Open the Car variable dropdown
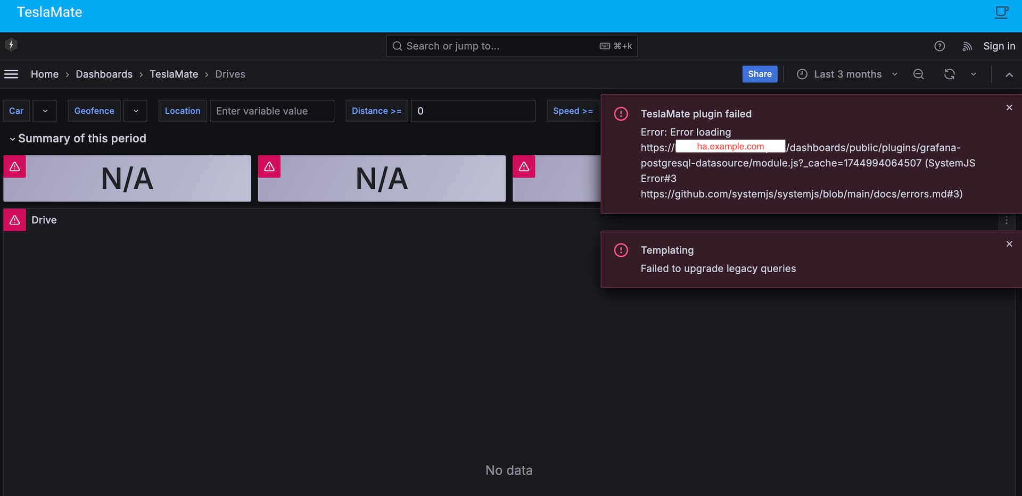Image resolution: width=1022 pixels, height=496 pixels. tap(45, 111)
